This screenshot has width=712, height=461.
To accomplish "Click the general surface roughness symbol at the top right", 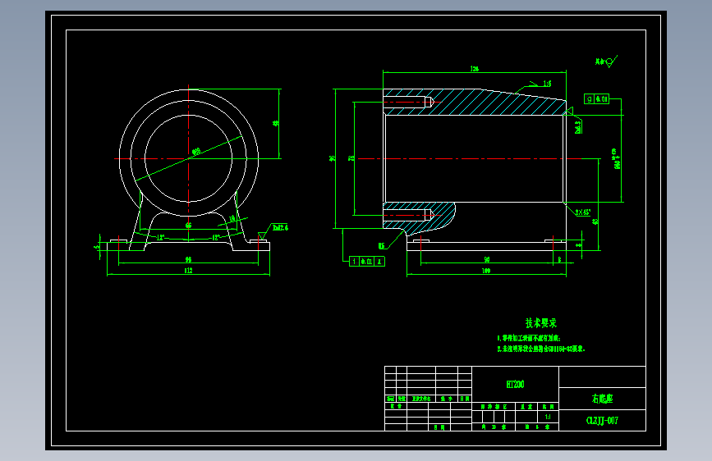I will 606,62.
